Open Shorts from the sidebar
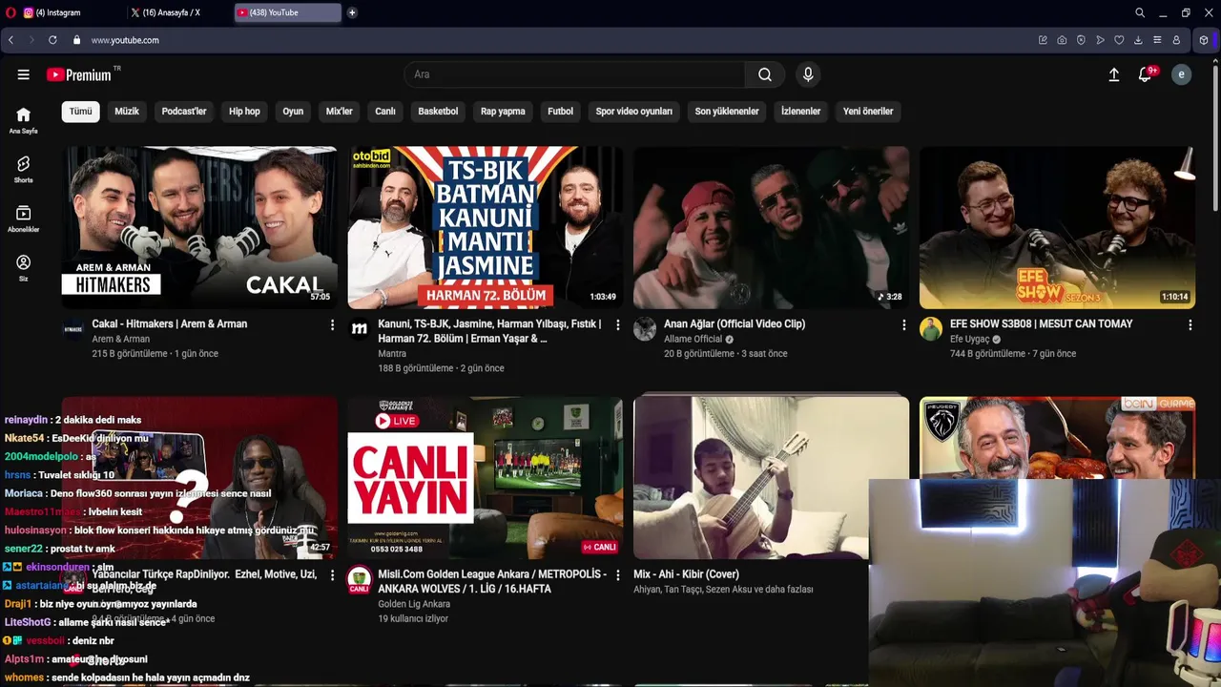The width and height of the screenshot is (1221, 687). tap(24, 169)
